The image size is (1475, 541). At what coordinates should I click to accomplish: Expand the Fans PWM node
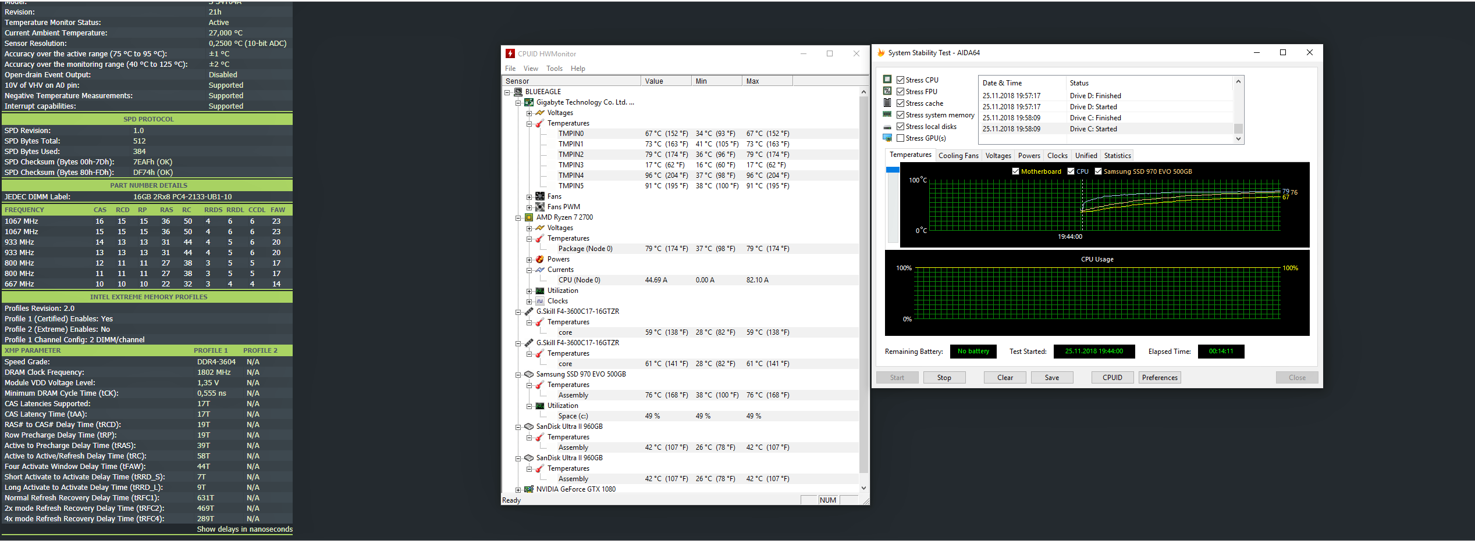[529, 207]
